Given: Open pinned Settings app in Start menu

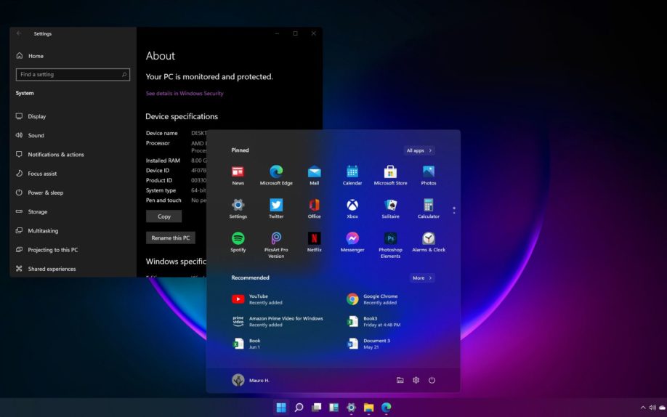Looking at the screenshot, I should tap(238, 208).
